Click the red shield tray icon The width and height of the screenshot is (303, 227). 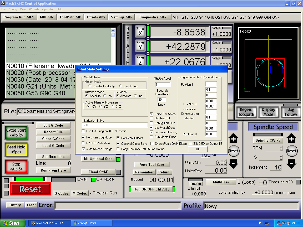[288, 223]
